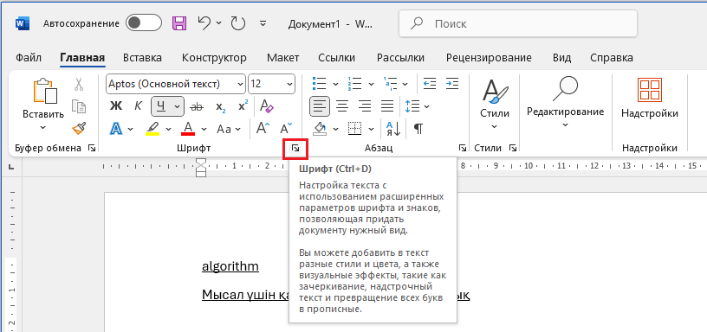
Task: Apply the red font color swatch
Action: click(x=188, y=129)
